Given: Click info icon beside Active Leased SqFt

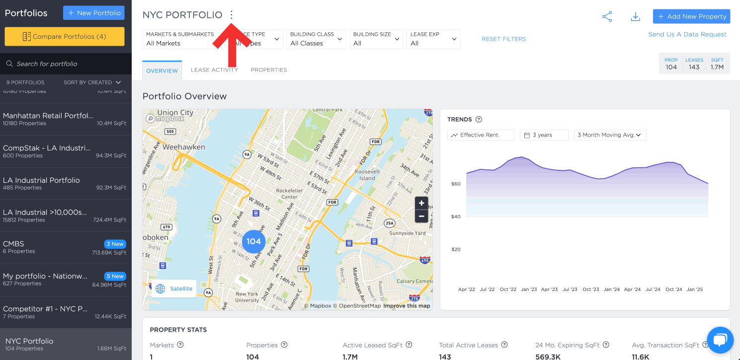Looking at the screenshot, I should [x=409, y=345].
